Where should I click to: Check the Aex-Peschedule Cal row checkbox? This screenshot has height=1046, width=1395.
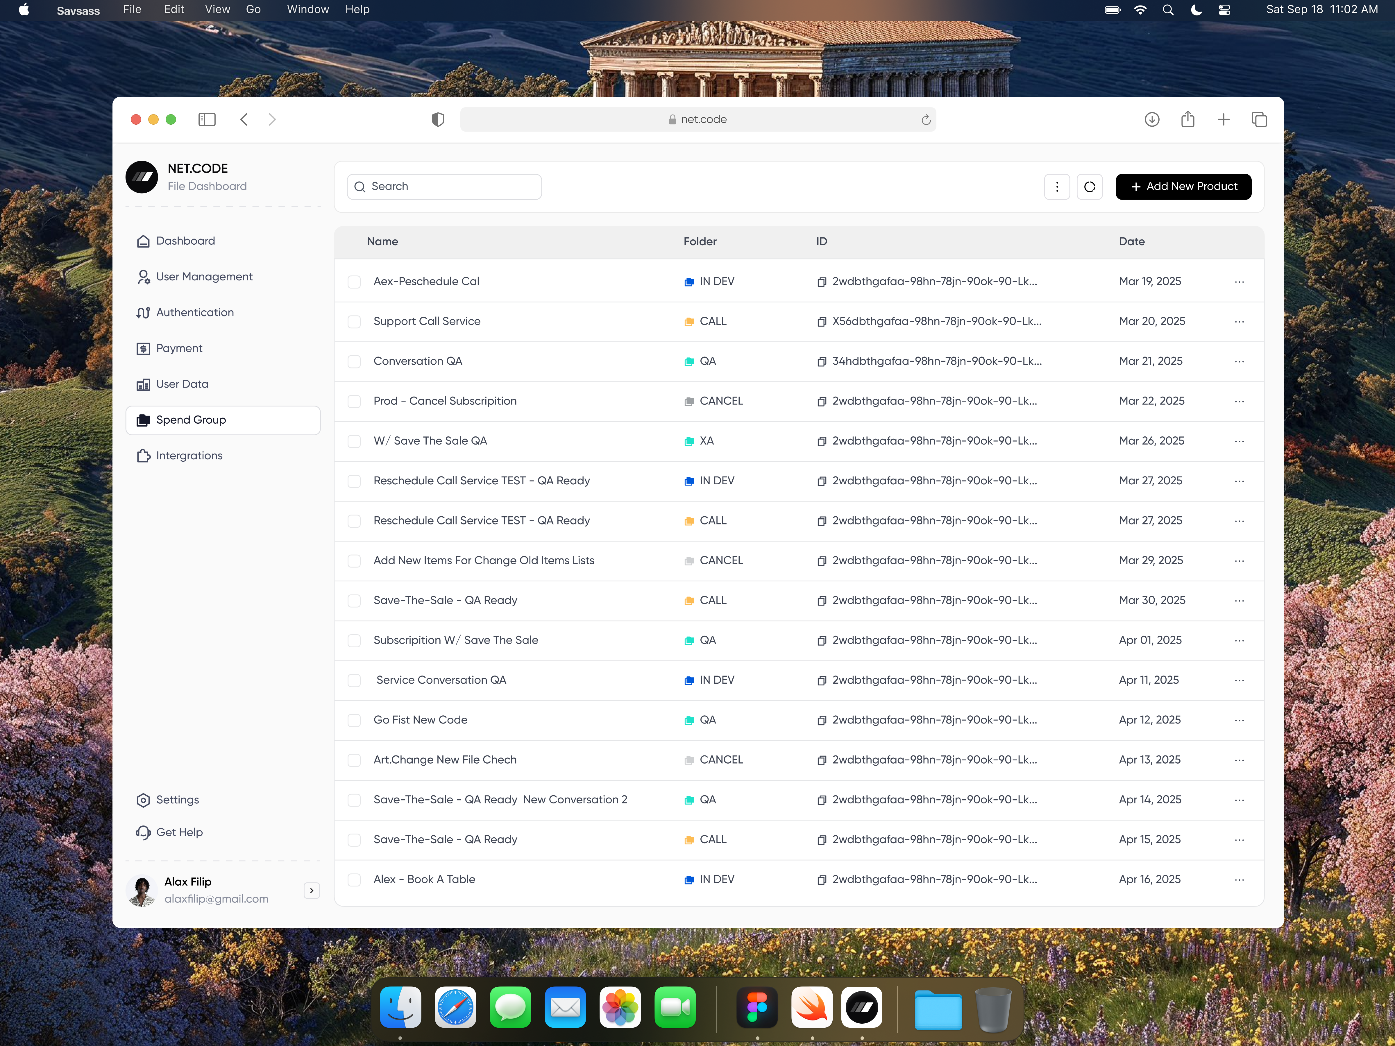click(x=355, y=282)
